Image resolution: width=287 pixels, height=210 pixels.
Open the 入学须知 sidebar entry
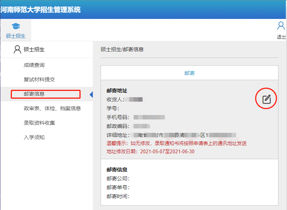pos(34,138)
